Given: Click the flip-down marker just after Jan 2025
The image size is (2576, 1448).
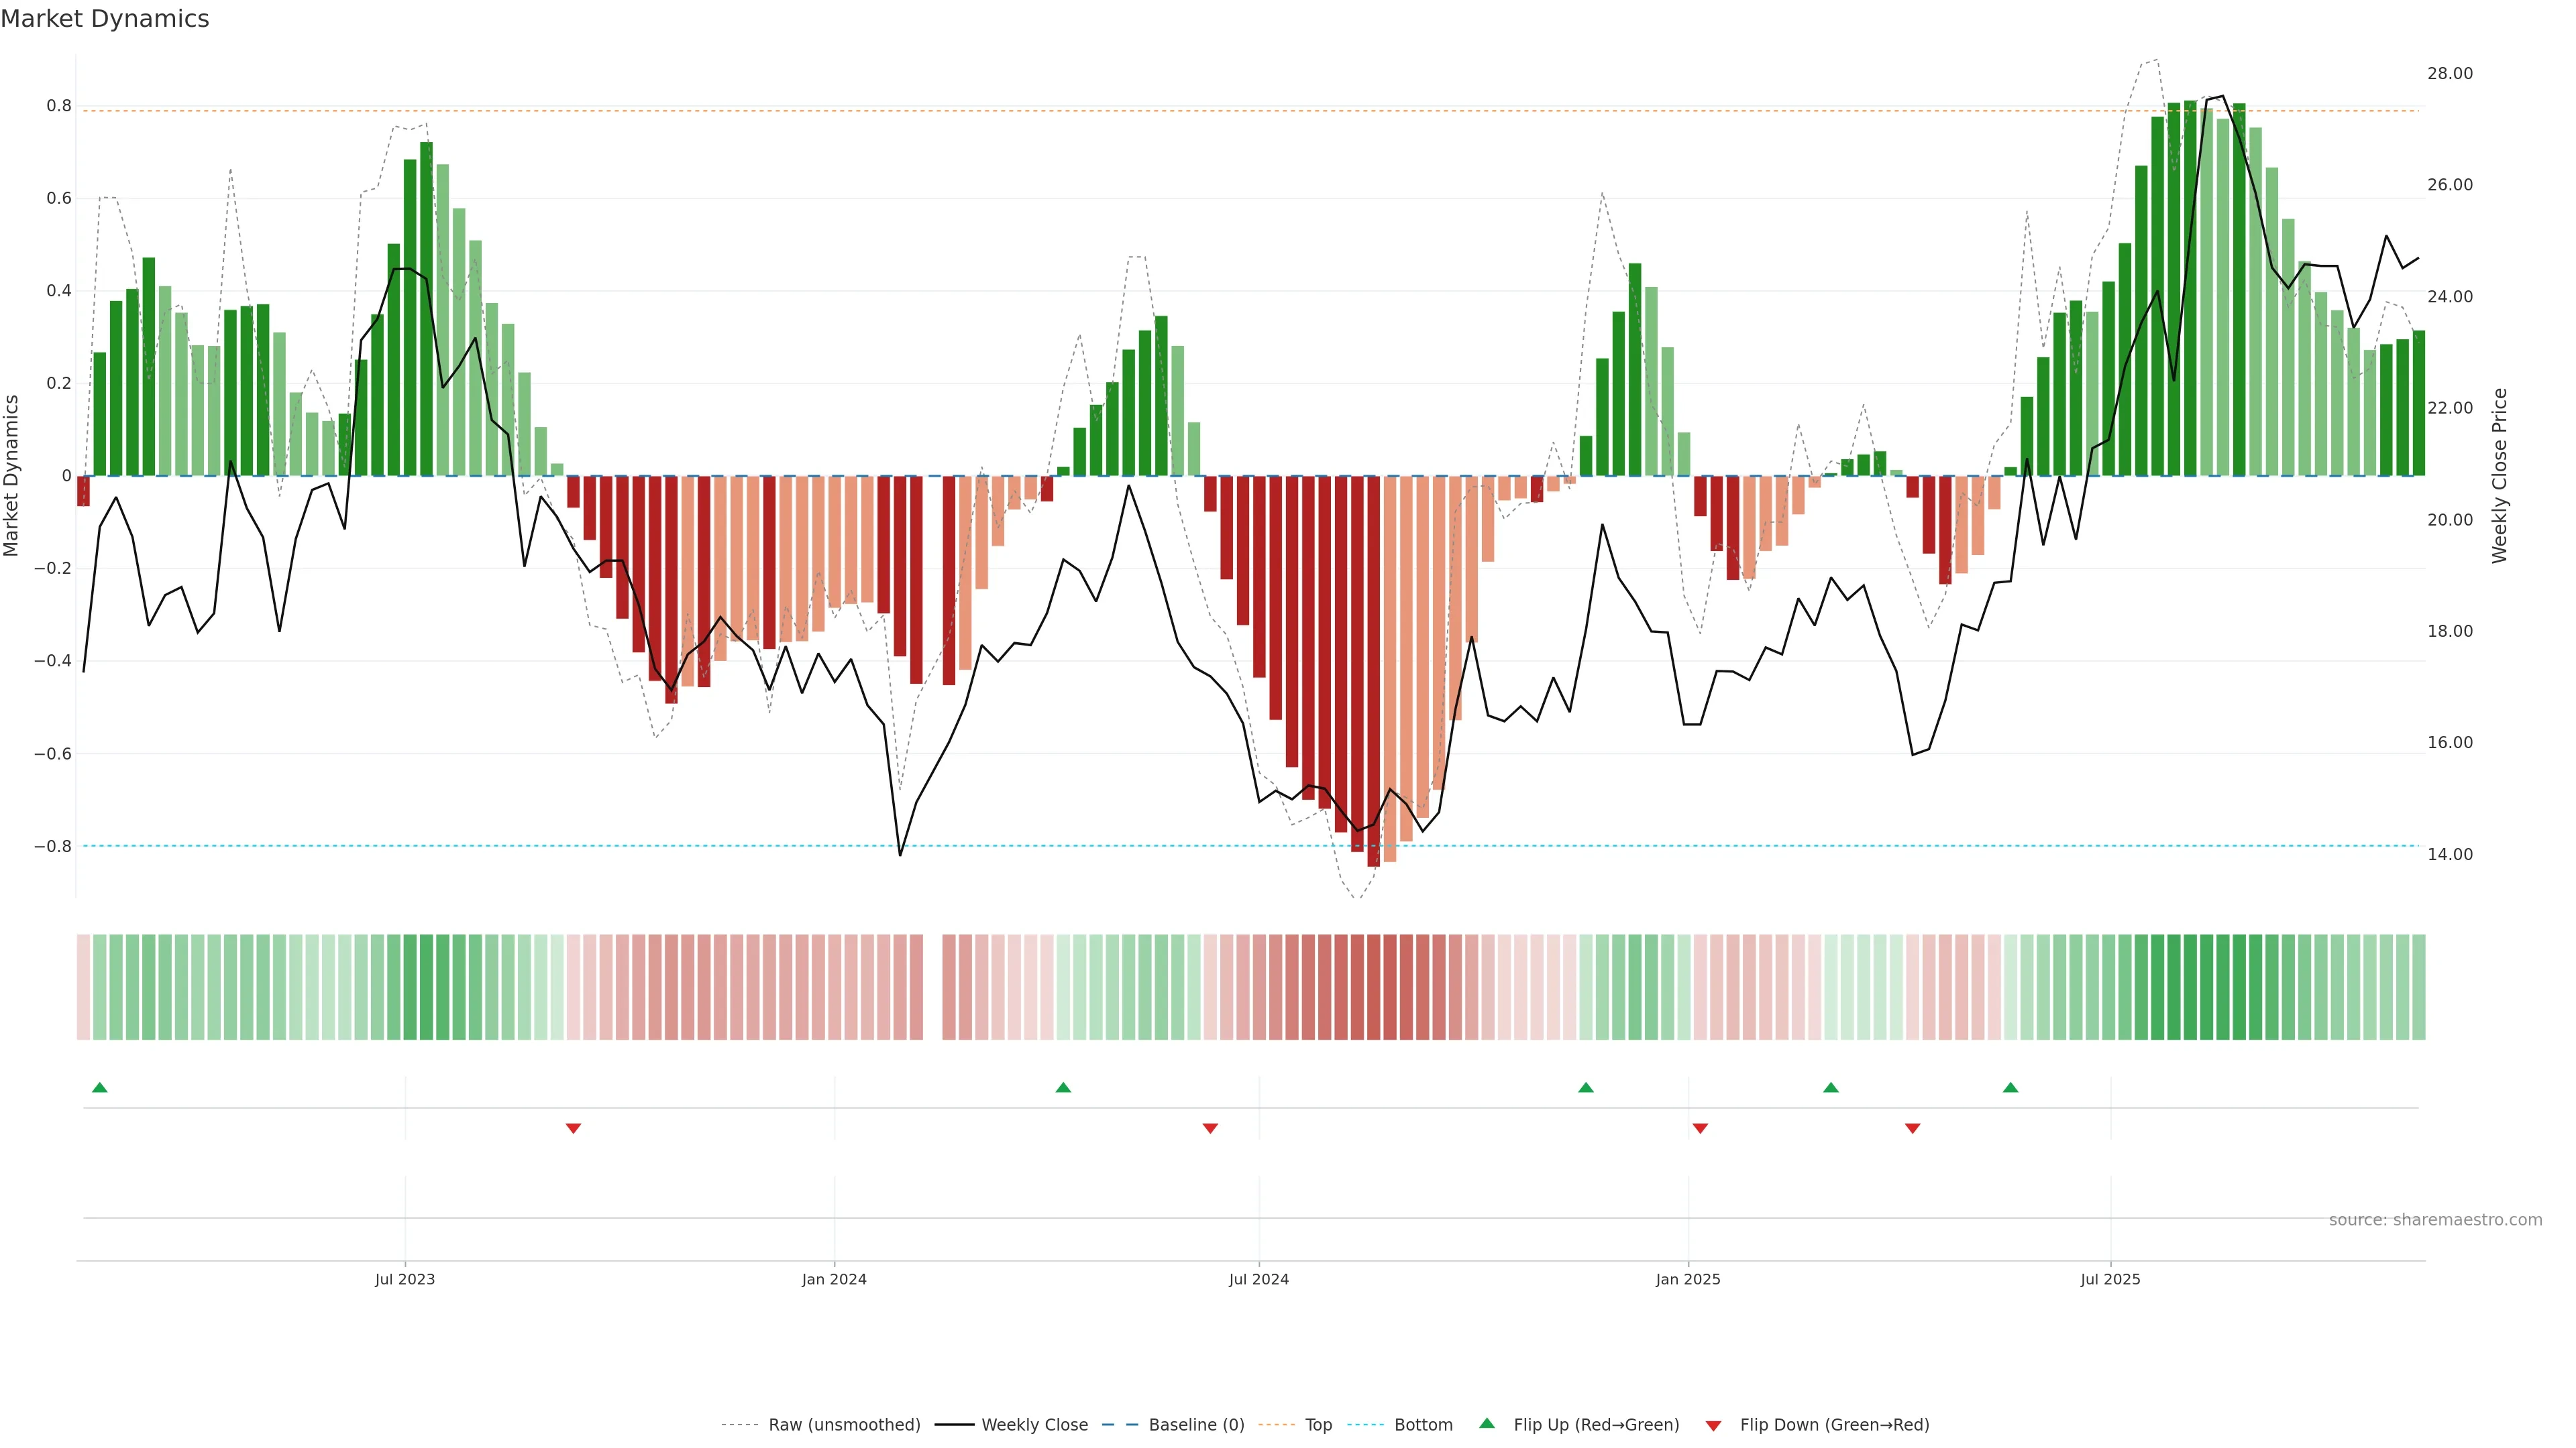Looking at the screenshot, I should click(1700, 1128).
